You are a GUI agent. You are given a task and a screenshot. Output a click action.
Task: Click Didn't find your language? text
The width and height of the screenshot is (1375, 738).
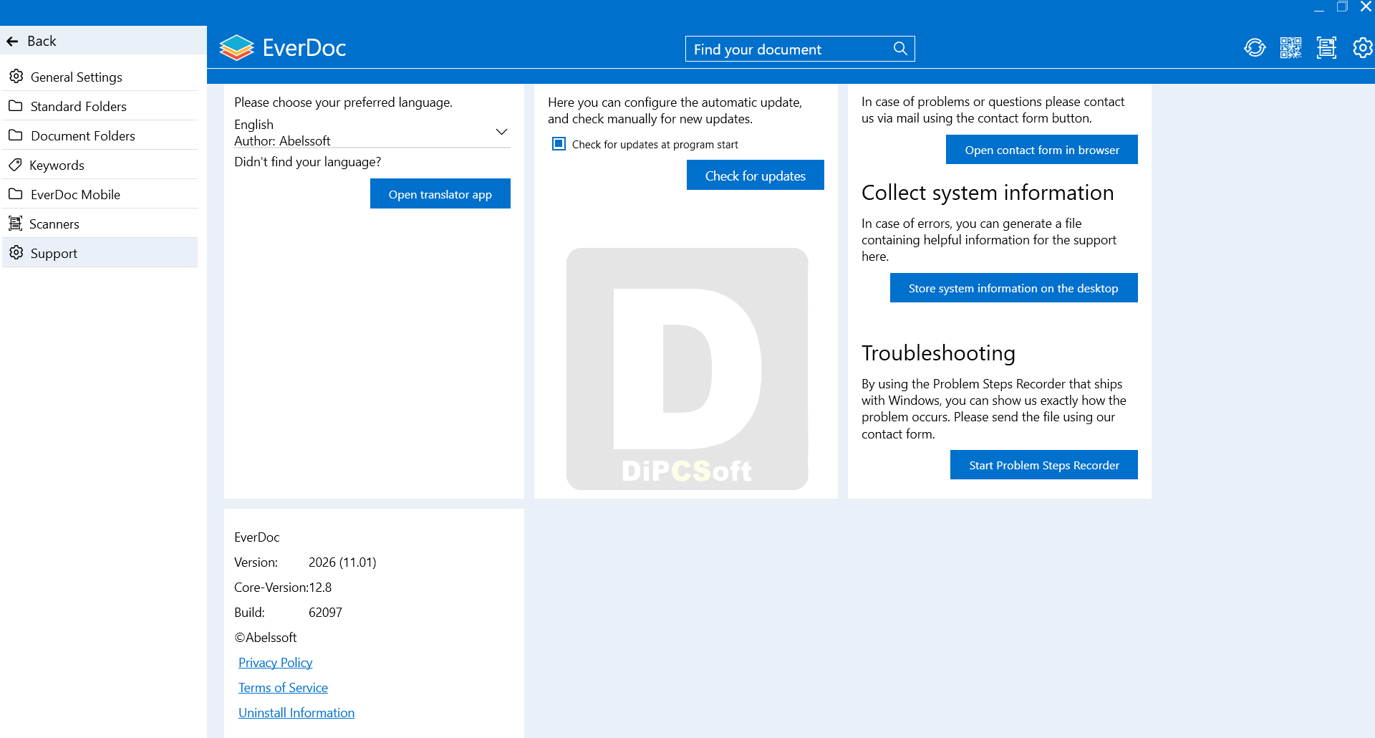click(x=307, y=161)
